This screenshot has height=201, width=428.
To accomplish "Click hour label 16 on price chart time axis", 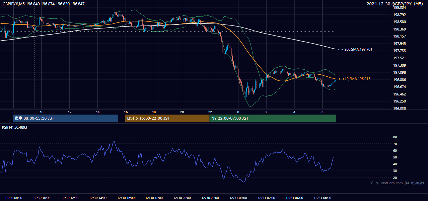I will 126,112.
